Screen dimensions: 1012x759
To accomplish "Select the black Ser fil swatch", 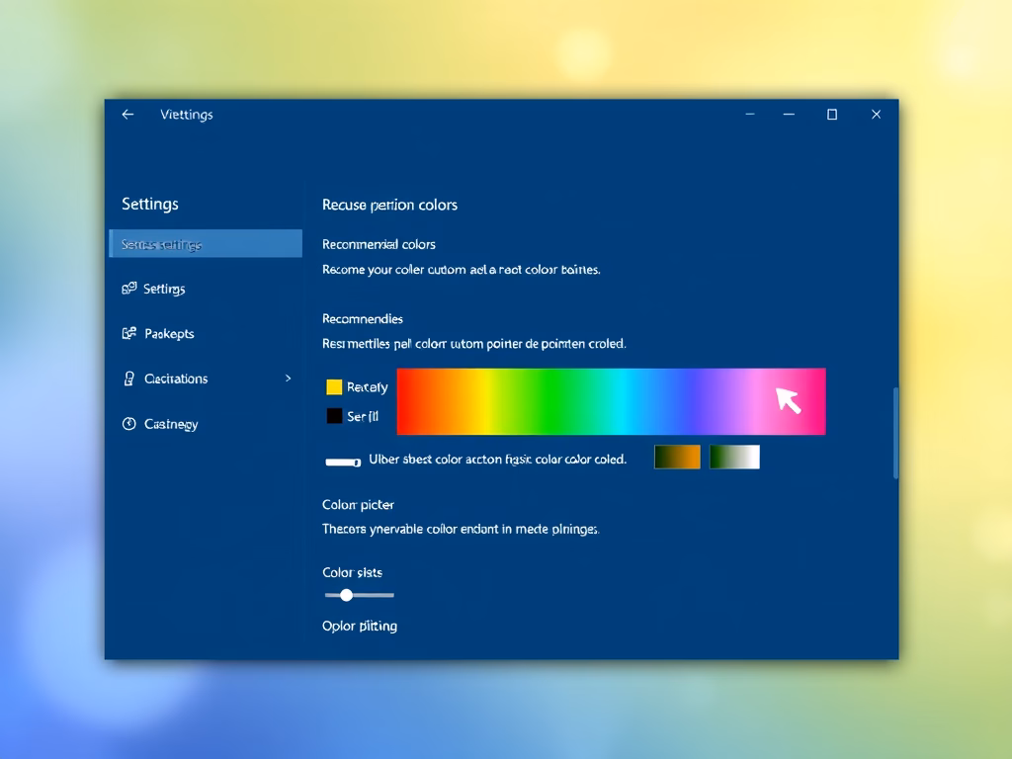I will [333, 416].
